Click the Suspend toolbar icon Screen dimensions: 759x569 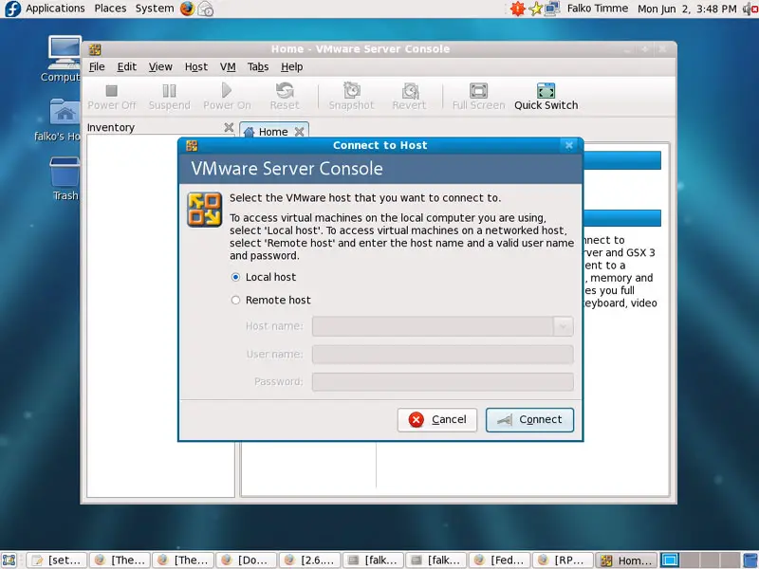169,91
